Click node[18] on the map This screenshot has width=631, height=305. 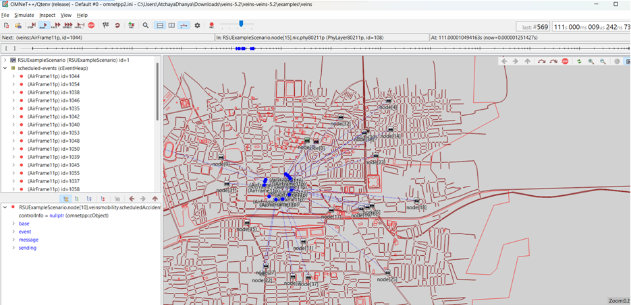pyautogui.click(x=416, y=202)
